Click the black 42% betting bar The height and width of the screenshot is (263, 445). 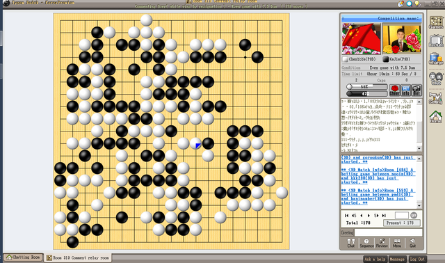click(366, 93)
